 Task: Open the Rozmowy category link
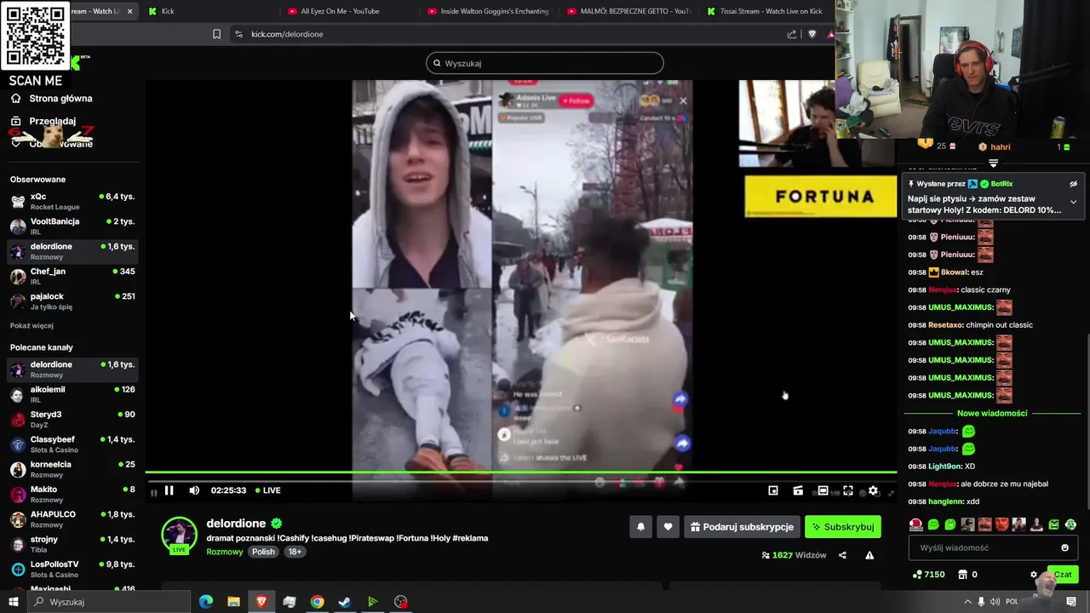tap(224, 552)
